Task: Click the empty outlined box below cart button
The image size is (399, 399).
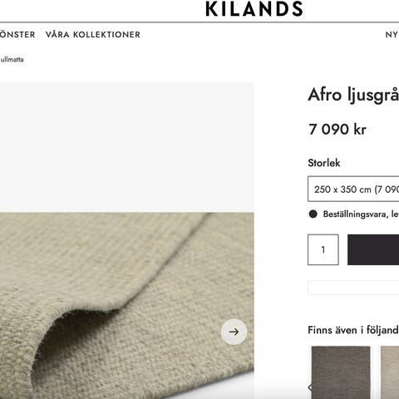Action: (x=353, y=288)
